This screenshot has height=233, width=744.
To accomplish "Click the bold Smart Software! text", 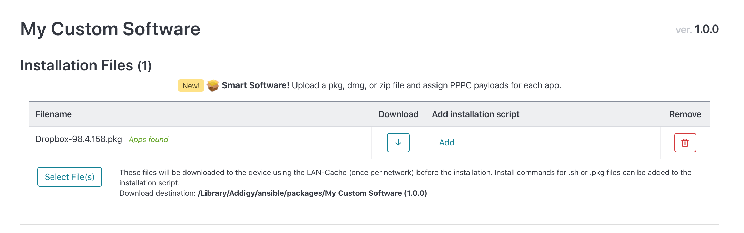I will 255,85.
